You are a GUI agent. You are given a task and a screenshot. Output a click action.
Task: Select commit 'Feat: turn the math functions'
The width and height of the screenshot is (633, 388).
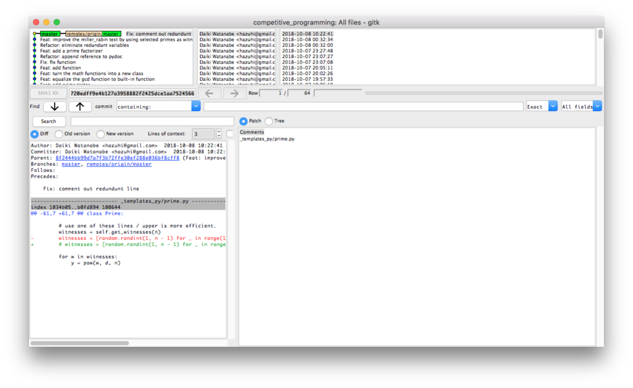click(91, 73)
